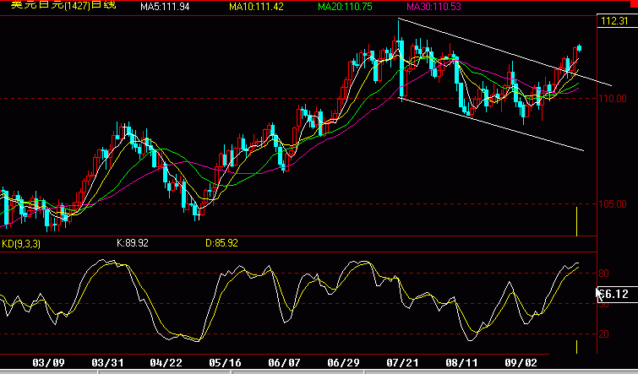Select the MA5:111.94 indicator label
The width and height of the screenshot is (638, 374).
[165, 7]
